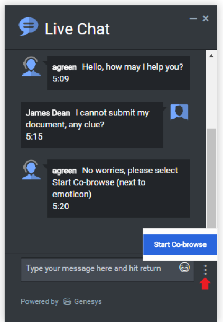Click the gray scrollbar thumb of the chat transcript
This screenshot has height=322, width=223.
[211, 178]
